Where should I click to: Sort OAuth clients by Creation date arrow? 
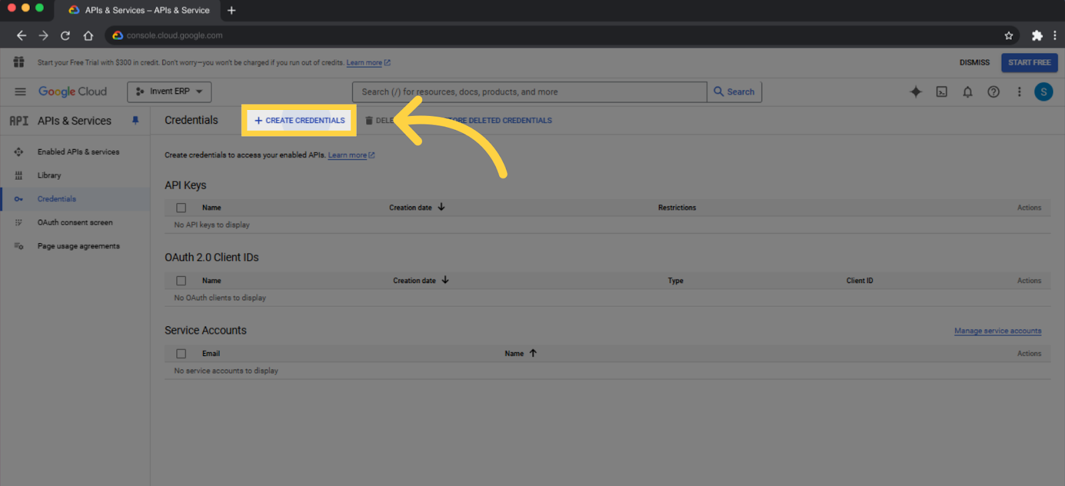445,280
